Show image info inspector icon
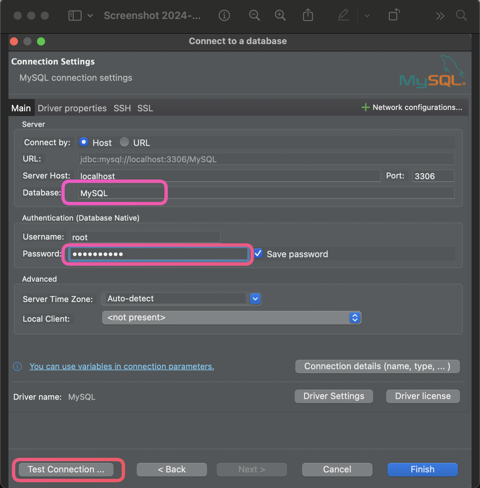The width and height of the screenshot is (480, 488). click(224, 16)
